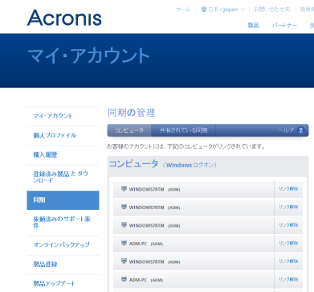The image size is (314, 292).
Task: Open オンラインバックアップ in the sidebar
Action: (x=61, y=245)
